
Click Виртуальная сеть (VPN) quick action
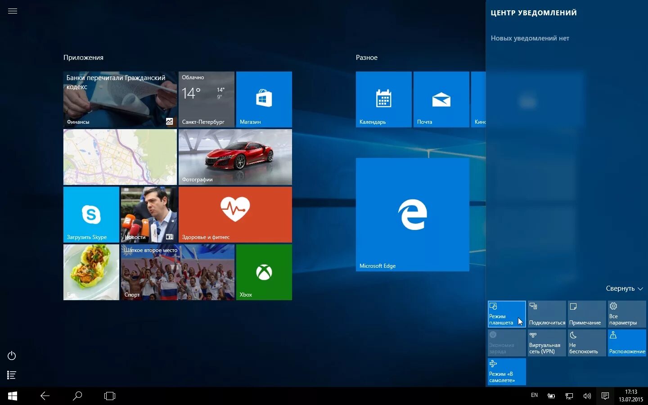click(x=547, y=343)
